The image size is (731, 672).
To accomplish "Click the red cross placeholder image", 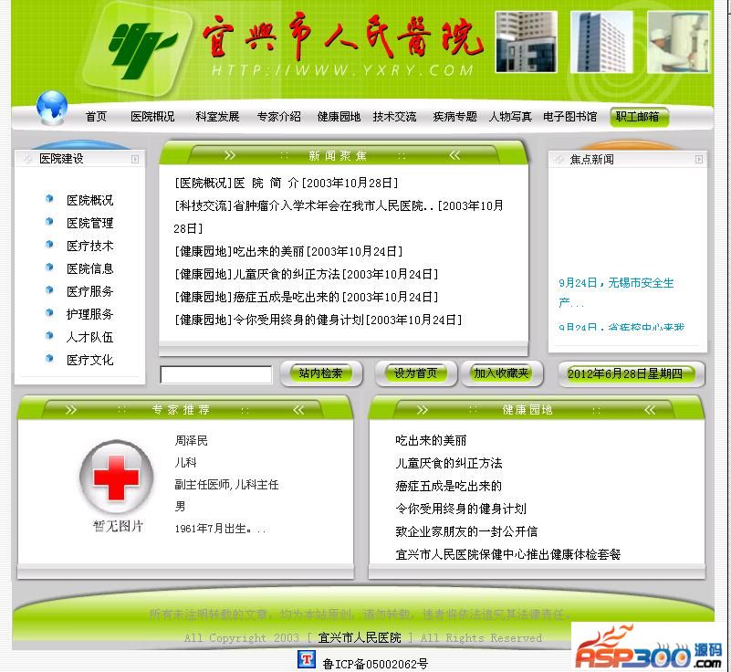I will coord(117,477).
